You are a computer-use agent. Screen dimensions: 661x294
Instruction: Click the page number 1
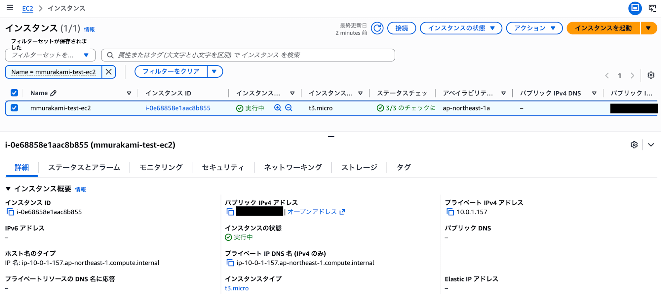tap(619, 76)
